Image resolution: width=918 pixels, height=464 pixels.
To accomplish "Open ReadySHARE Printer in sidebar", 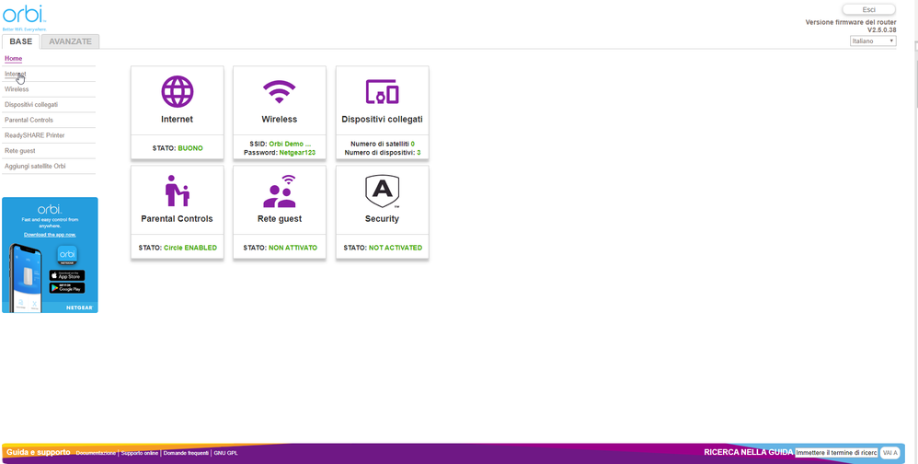I will [x=34, y=135].
